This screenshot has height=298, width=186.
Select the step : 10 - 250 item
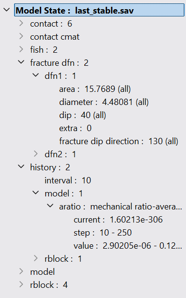click(x=103, y=233)
